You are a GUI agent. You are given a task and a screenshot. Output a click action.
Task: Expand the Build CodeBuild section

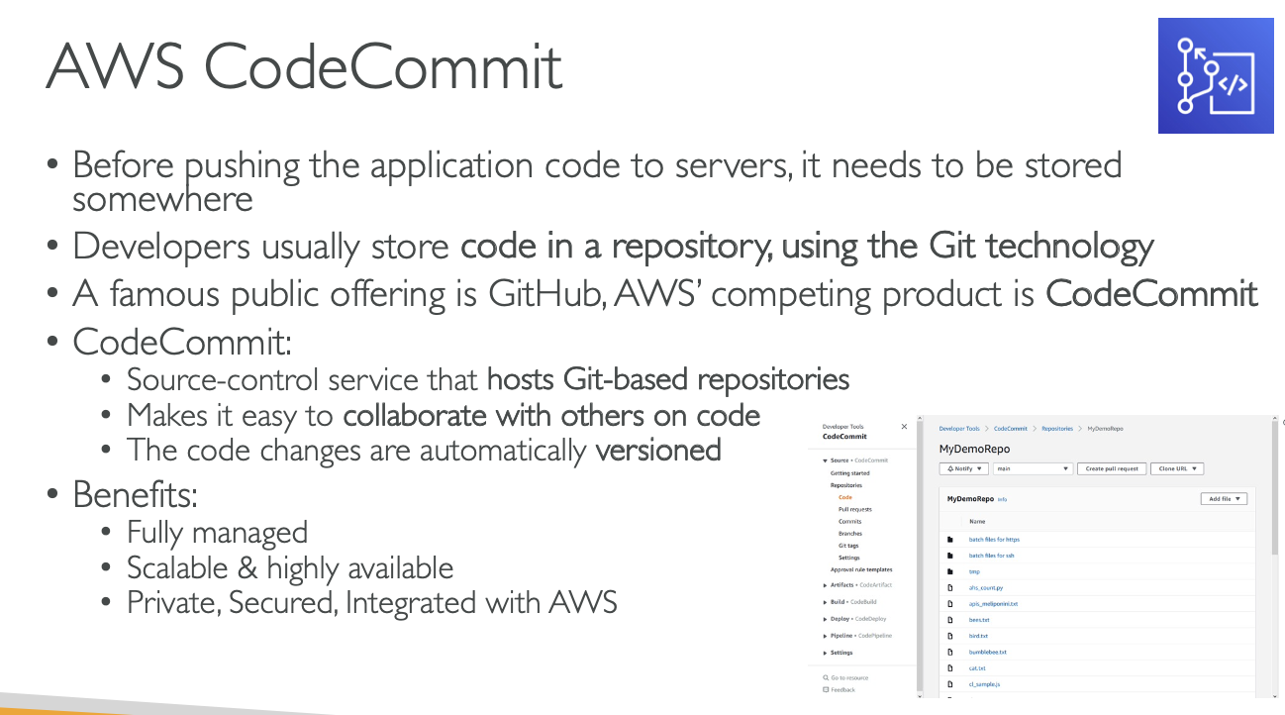[825, 602]
